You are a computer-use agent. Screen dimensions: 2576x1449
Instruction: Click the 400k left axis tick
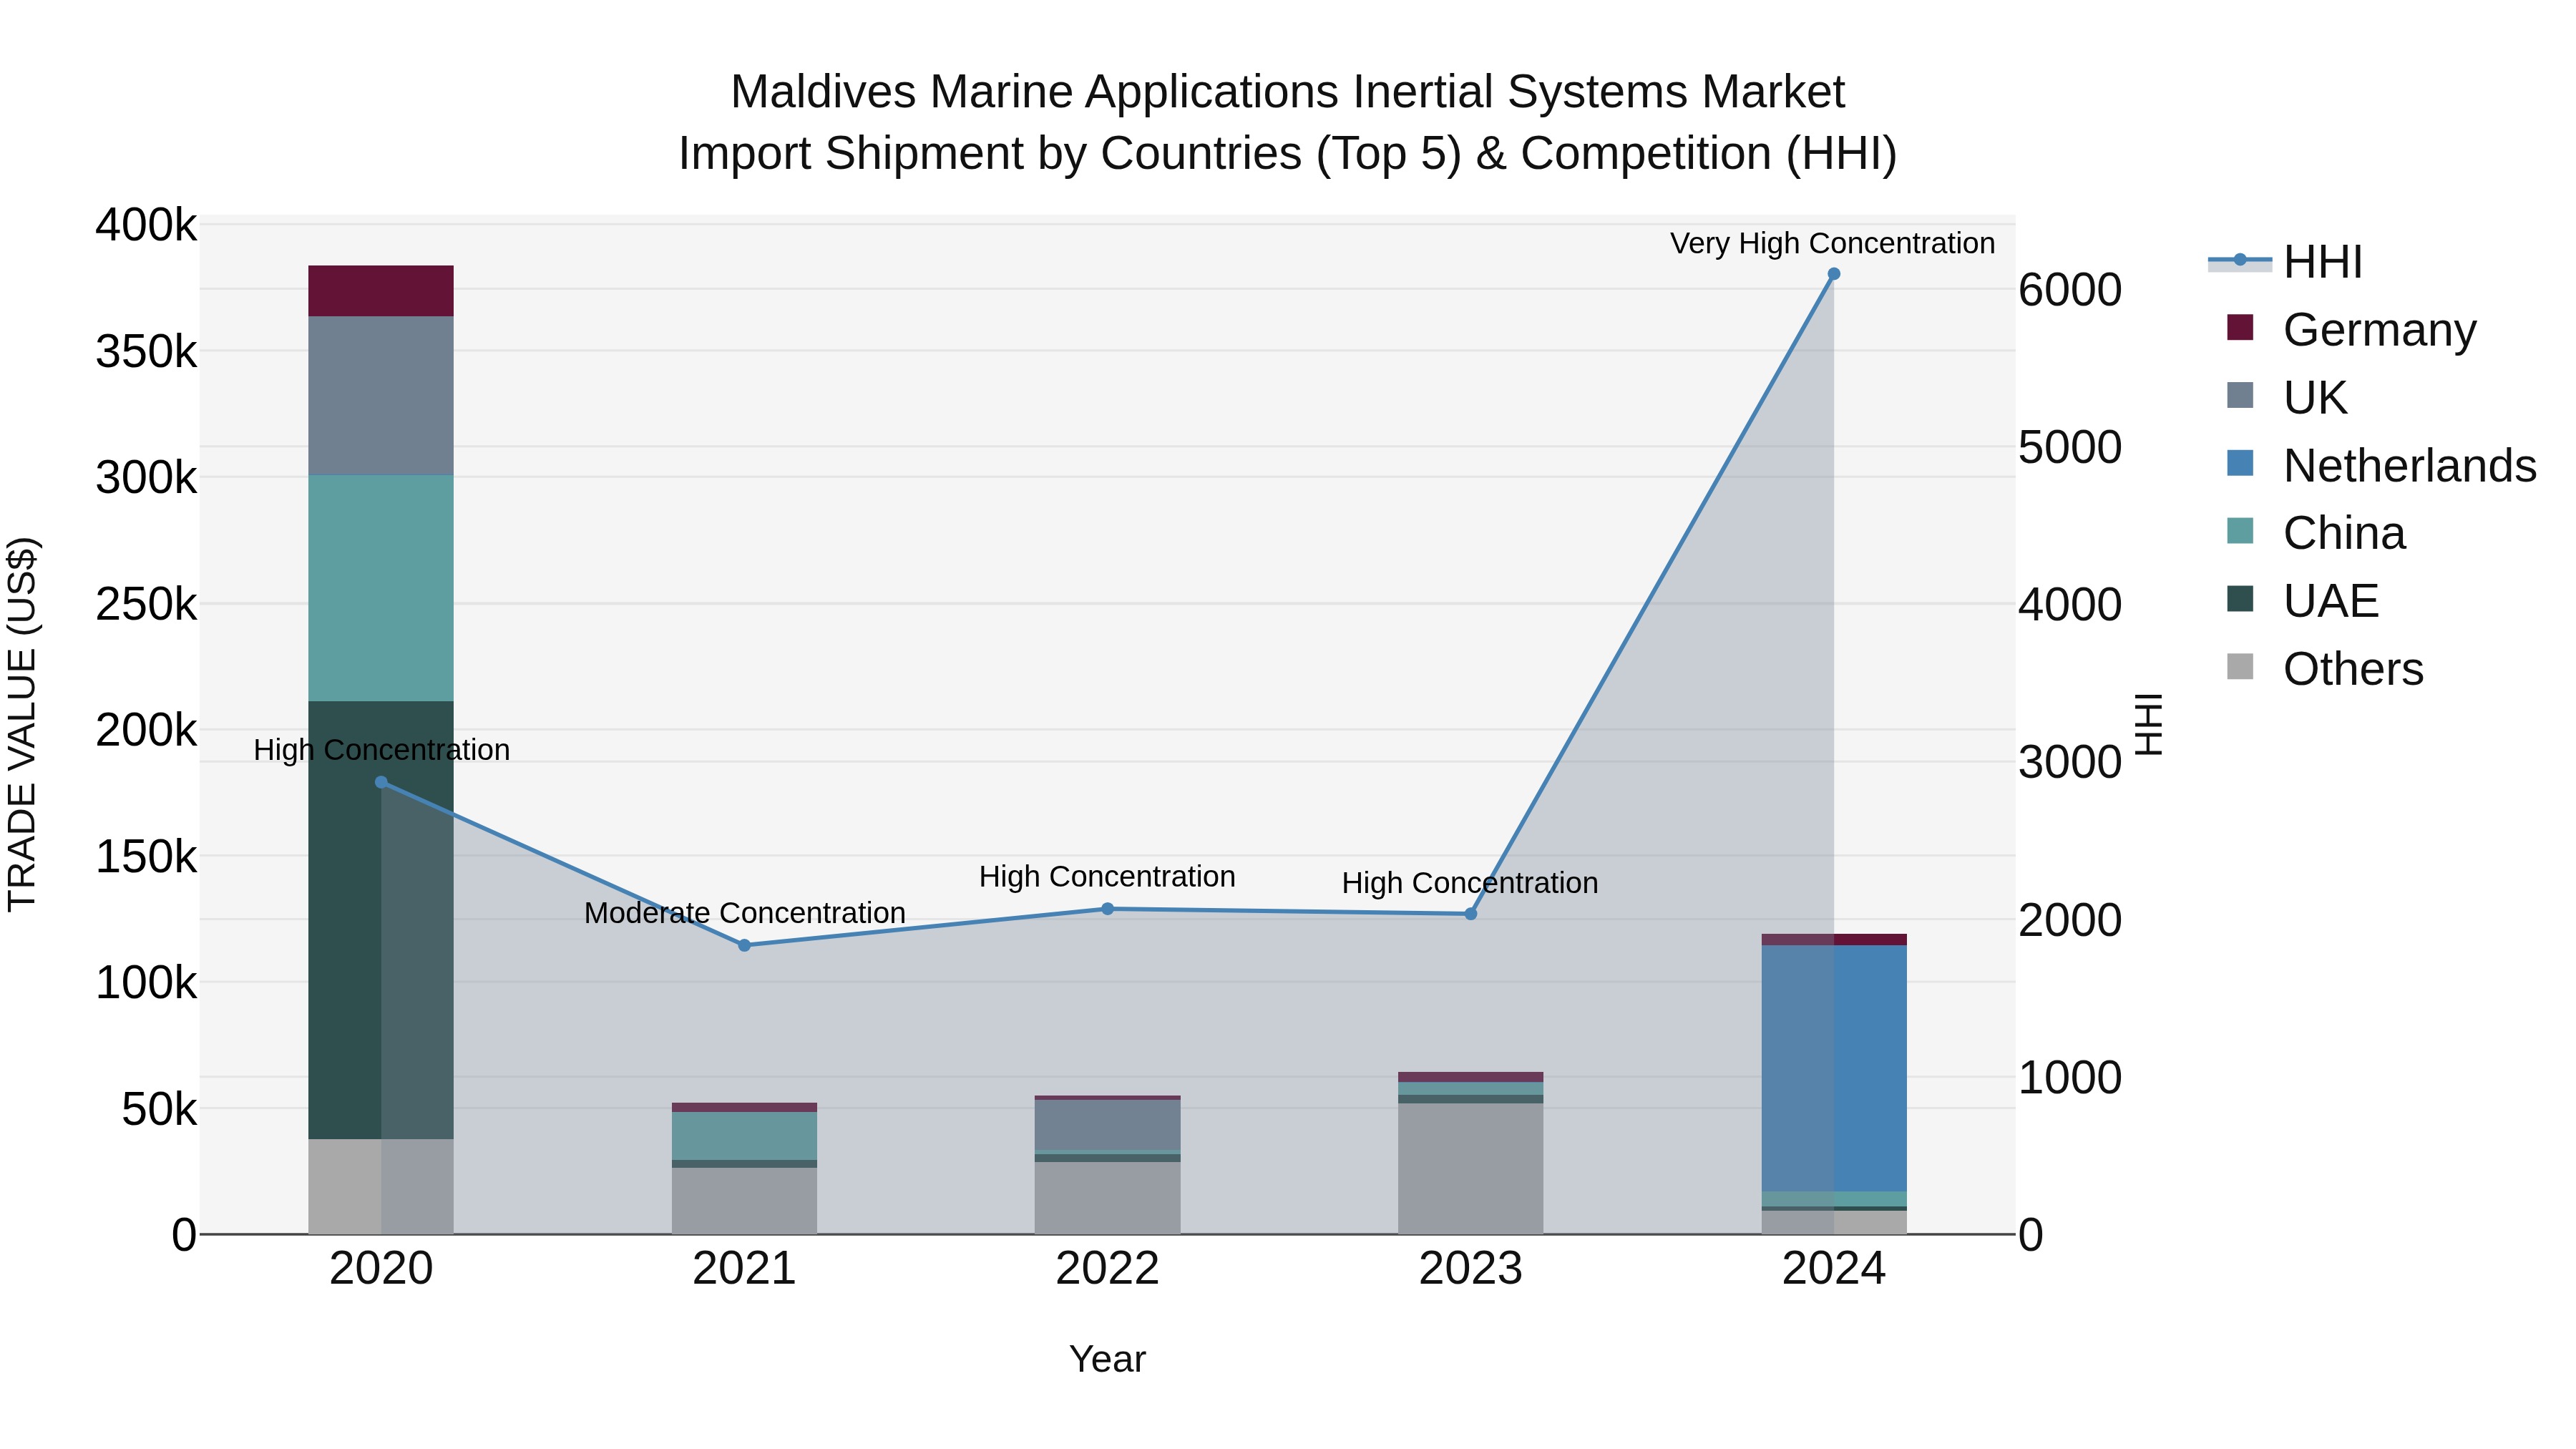pos(146,225)
